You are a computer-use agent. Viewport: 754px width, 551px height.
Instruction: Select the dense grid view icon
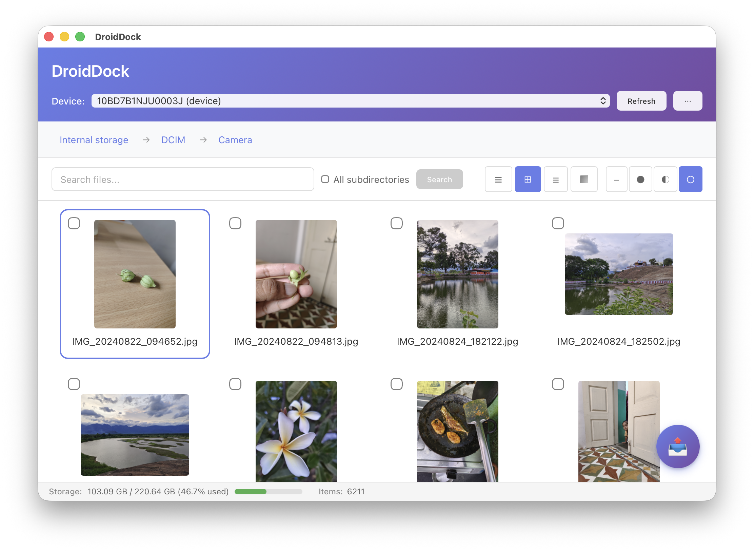pos(584,179)
